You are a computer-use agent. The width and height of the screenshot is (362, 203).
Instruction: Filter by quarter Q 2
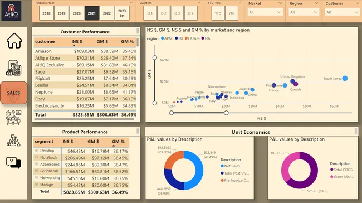163,13
